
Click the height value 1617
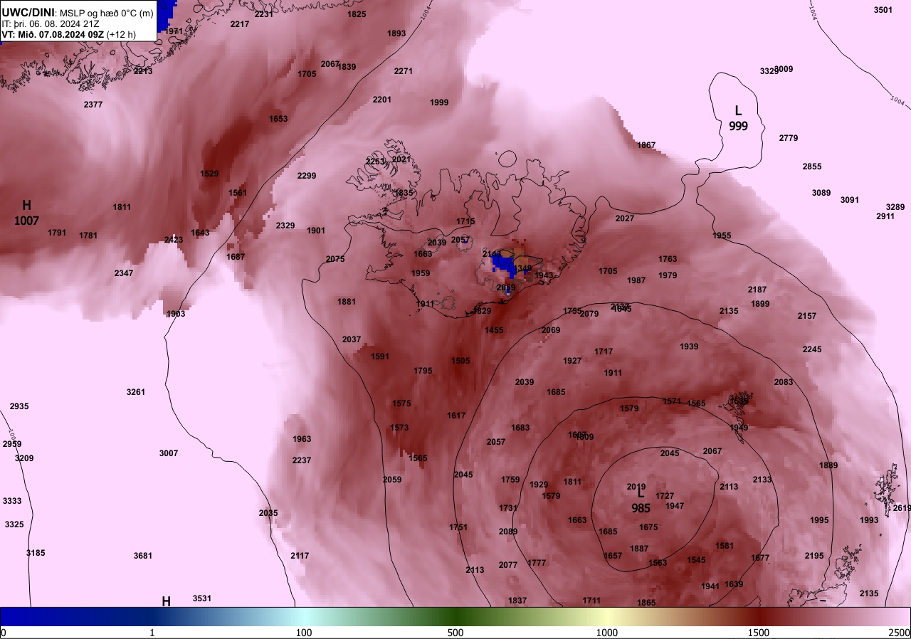click(456, 416)
